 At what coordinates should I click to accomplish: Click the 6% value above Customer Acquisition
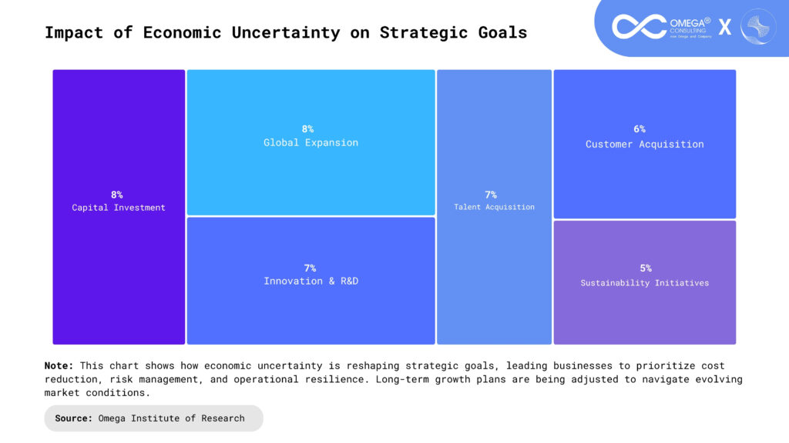click(x=640, y=129)
